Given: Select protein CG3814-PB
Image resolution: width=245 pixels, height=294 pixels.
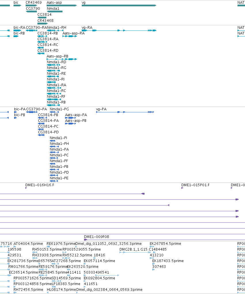Looking at the screenshot, I should (42, 118).
